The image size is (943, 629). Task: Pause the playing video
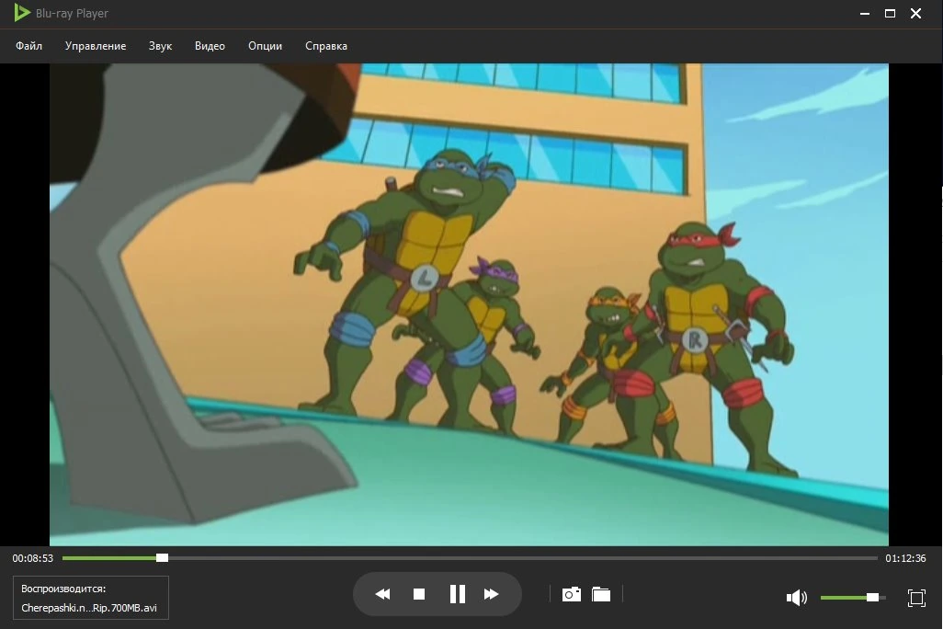click(x=458, y=594)
